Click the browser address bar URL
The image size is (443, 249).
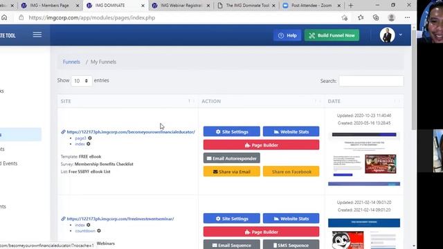click(92, 17)
